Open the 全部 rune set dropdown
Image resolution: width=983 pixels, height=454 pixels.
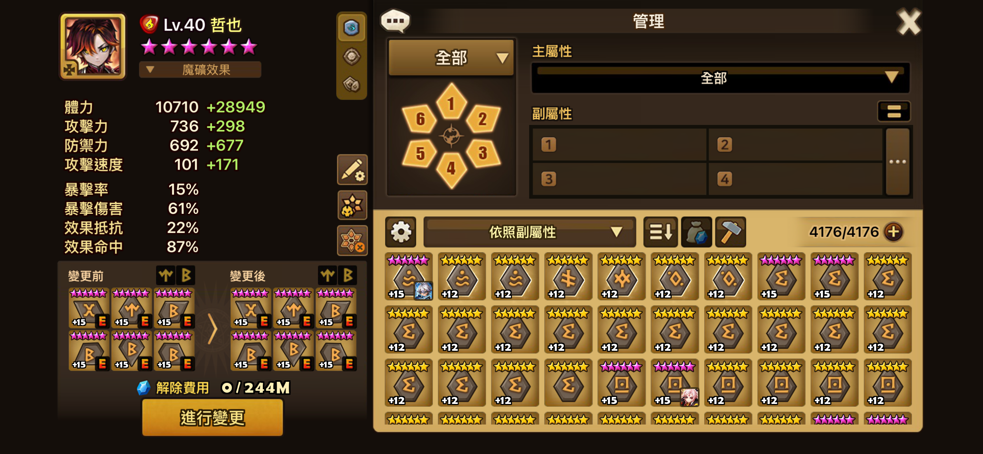coord(451,58)
